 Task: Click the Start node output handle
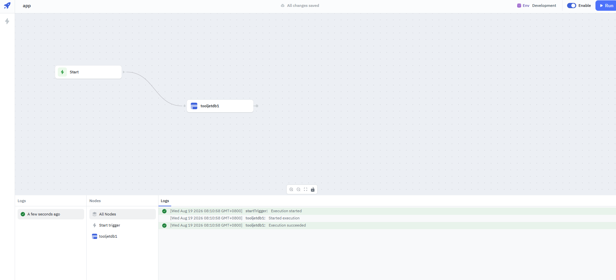[124, 72]
